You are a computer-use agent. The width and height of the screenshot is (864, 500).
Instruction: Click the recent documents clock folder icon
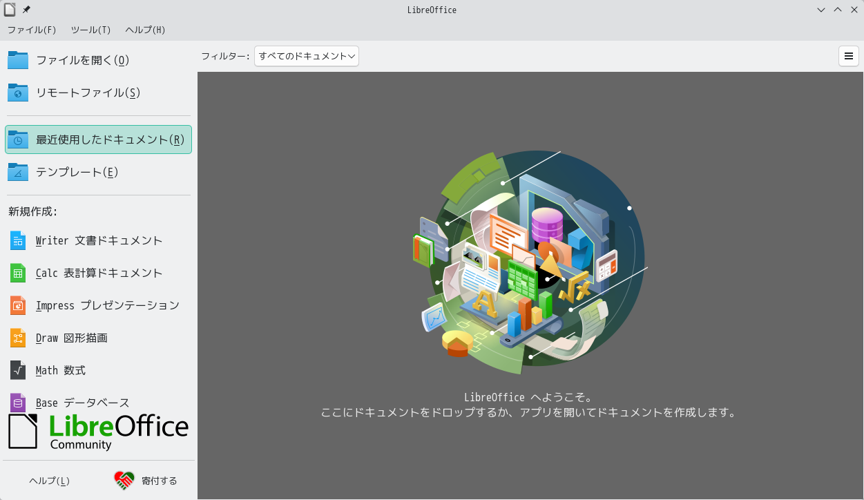(18, 140)
